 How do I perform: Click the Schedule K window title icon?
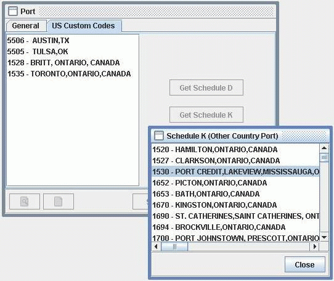click(x=159, y=136)
